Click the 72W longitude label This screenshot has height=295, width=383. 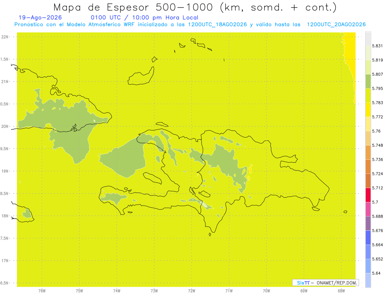click(191, 291)
